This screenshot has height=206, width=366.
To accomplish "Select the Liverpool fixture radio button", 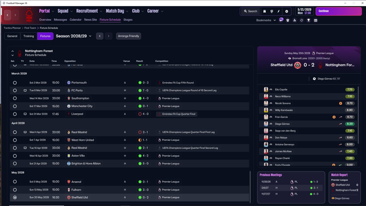I will tap(15, 114).
